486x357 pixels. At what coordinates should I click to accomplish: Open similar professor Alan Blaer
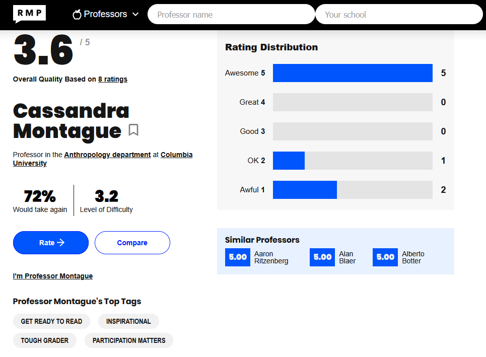tap(347, 257)
